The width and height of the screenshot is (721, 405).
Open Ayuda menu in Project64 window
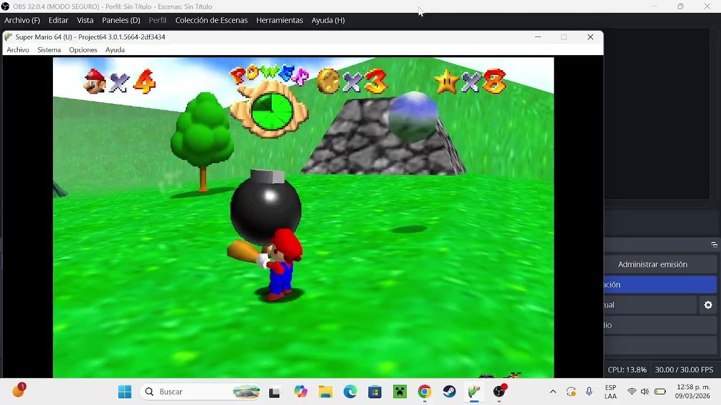coord(115,50)
